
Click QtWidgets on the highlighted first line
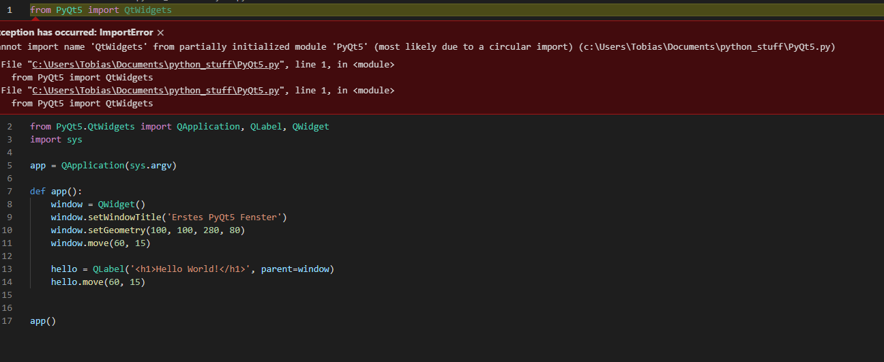(x=147, y=10)
